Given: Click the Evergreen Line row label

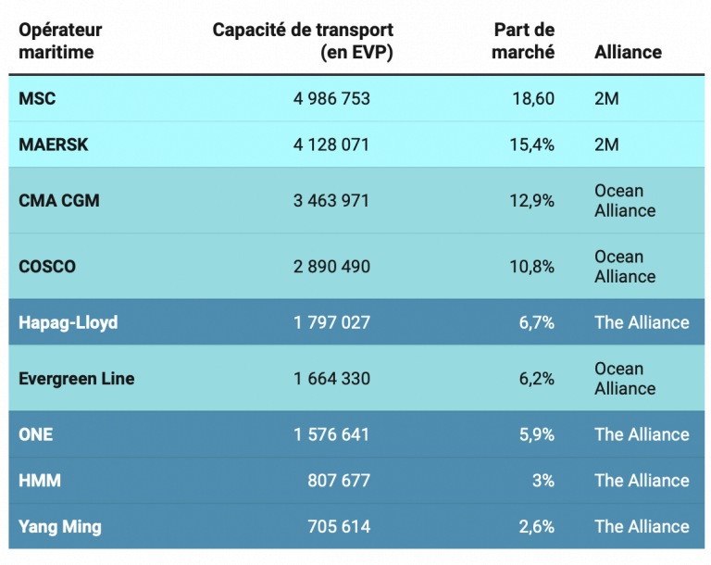Looking at the screenshot, I should 77,378.
